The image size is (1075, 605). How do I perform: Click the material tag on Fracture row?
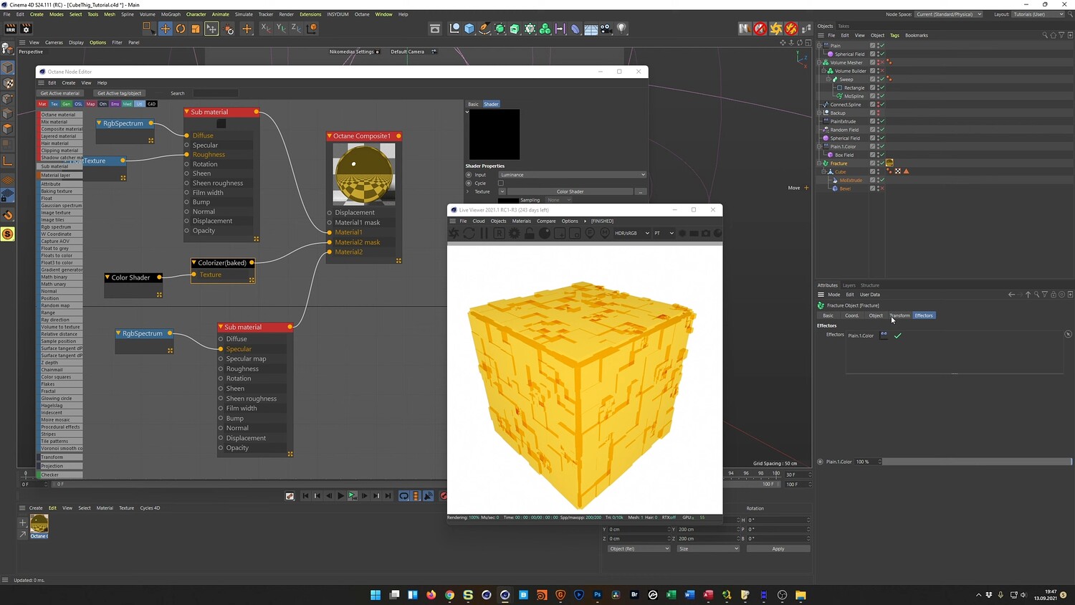coord(889,163)
